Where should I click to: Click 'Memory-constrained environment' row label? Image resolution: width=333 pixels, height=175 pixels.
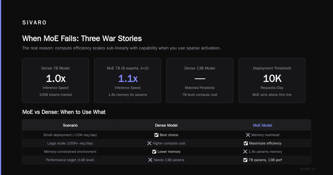point(70,152)
